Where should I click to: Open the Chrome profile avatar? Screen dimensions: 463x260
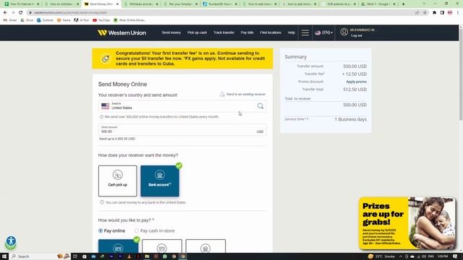click(x=450, y=13)
